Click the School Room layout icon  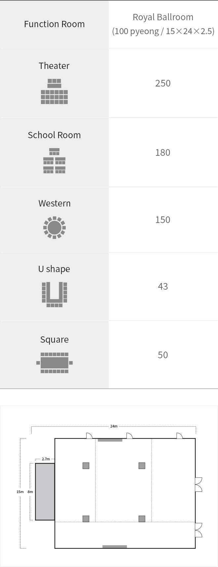point(54,161)
